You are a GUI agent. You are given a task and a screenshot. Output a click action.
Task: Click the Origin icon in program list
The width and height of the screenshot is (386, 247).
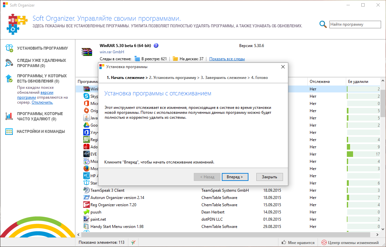(x=87, y=111)
